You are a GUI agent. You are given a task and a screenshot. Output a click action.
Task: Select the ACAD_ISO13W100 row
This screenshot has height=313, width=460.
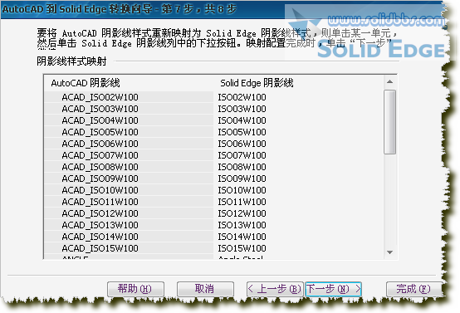pos(129,225)
